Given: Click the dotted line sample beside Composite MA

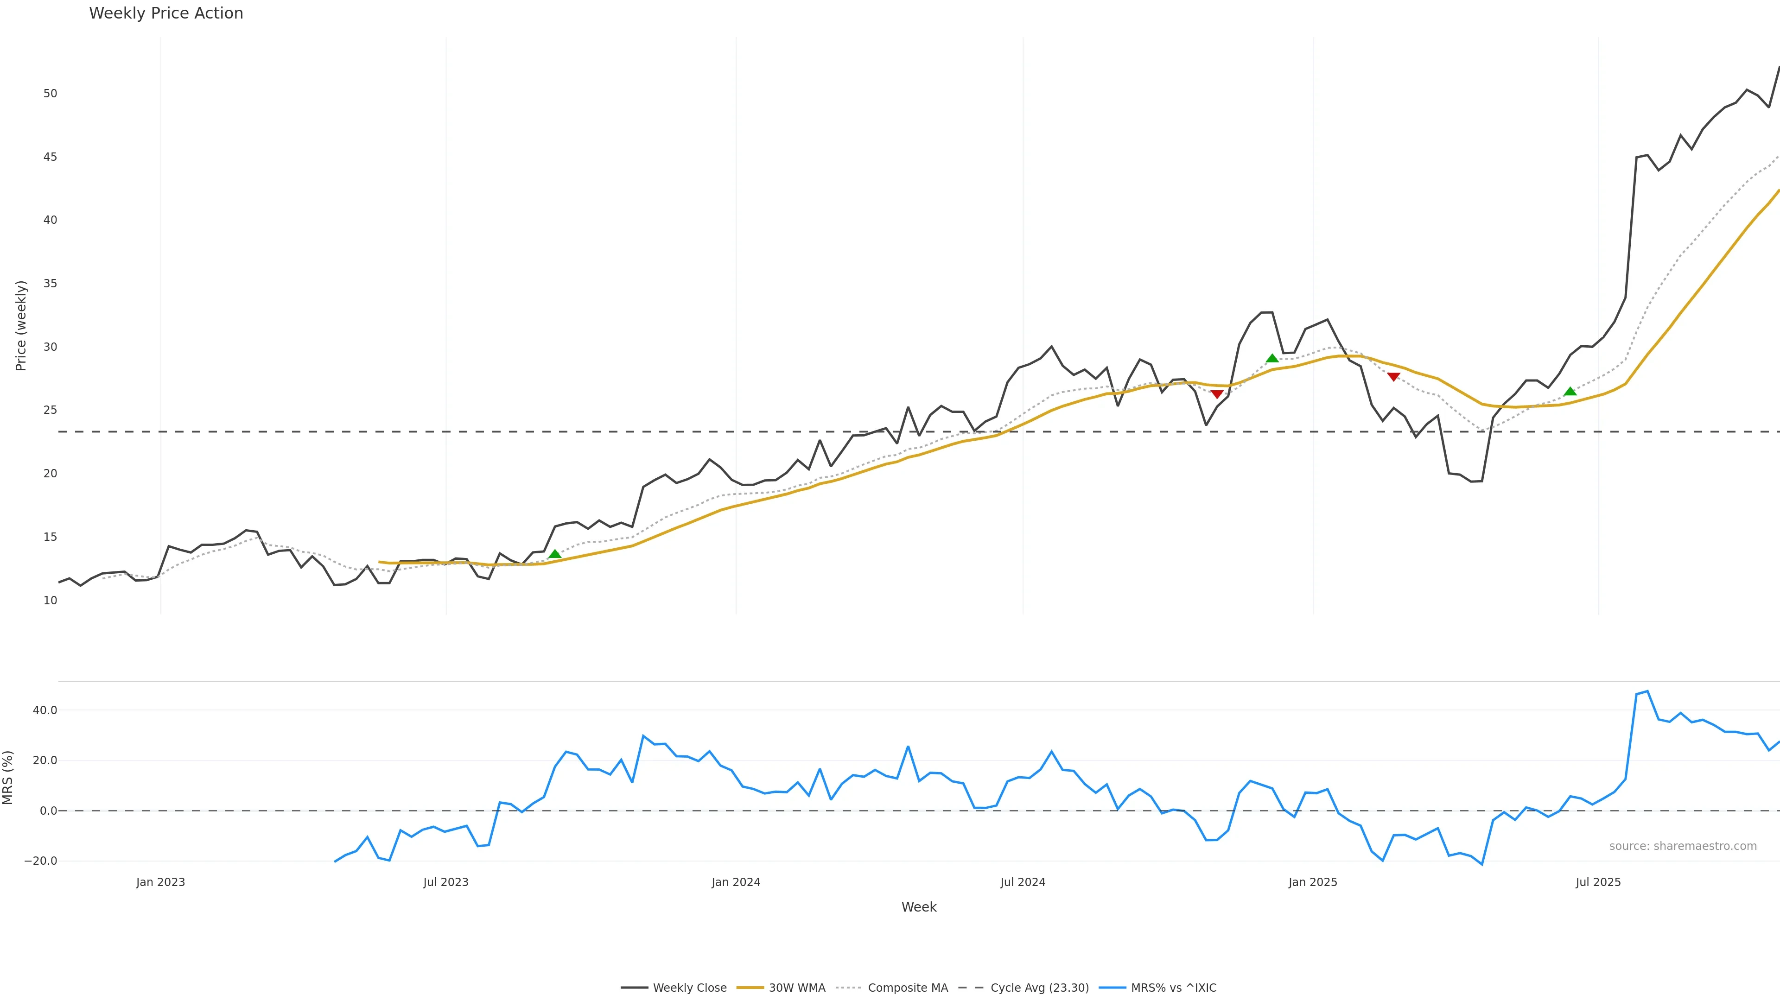Looking at the screenshot, I should tap(848, 988).
